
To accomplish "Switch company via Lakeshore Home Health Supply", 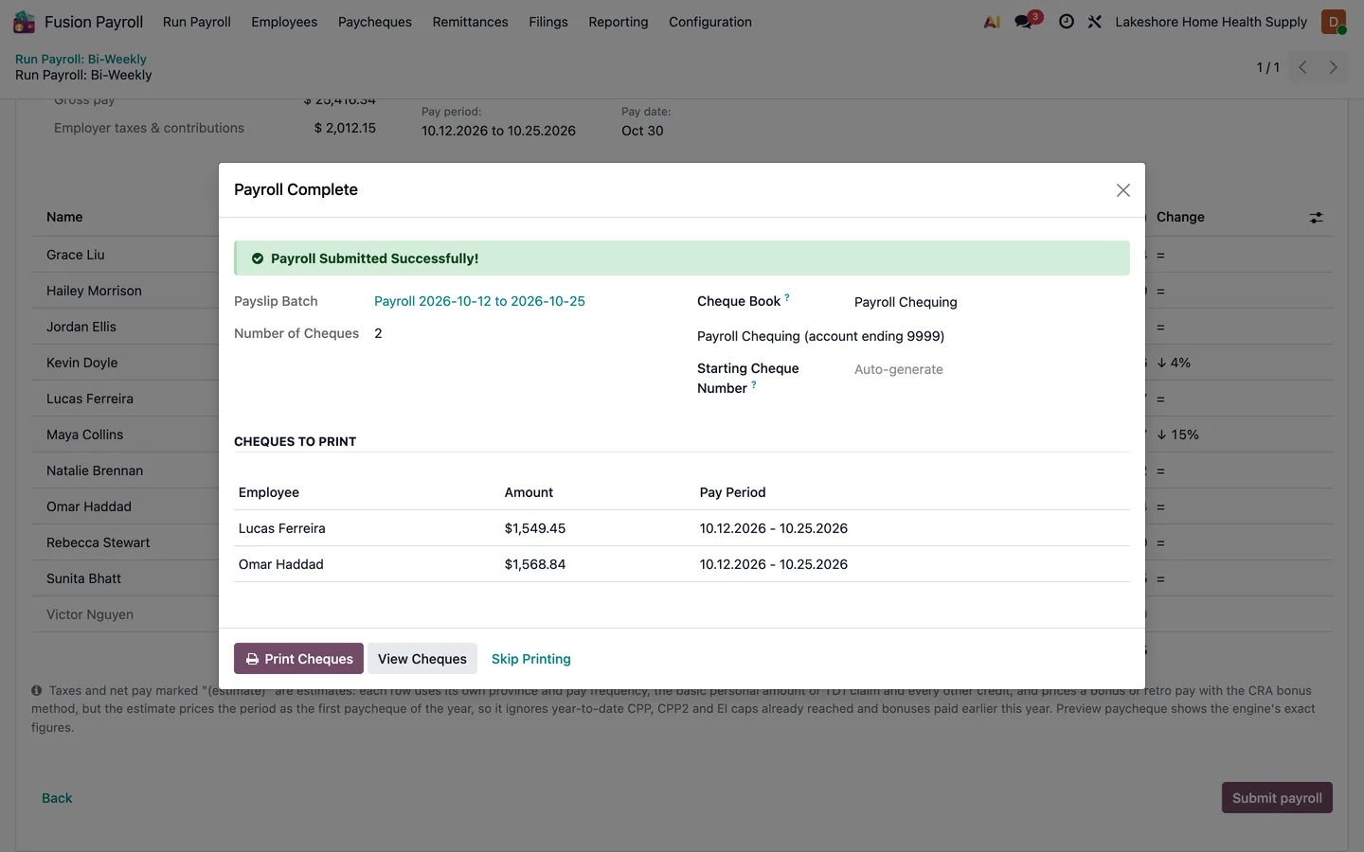I will (1211, 22).
